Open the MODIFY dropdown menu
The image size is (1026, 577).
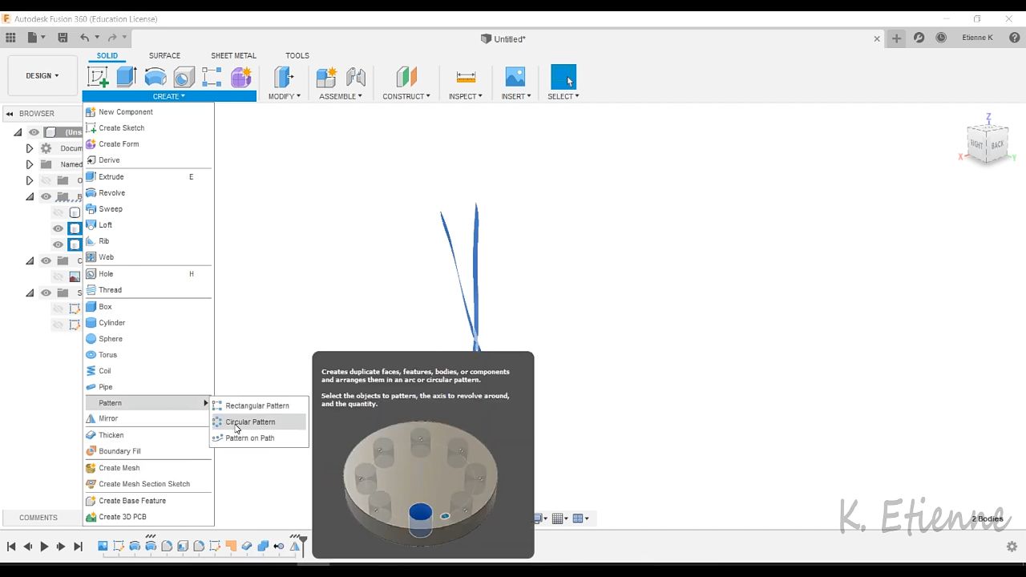point(284,96)
